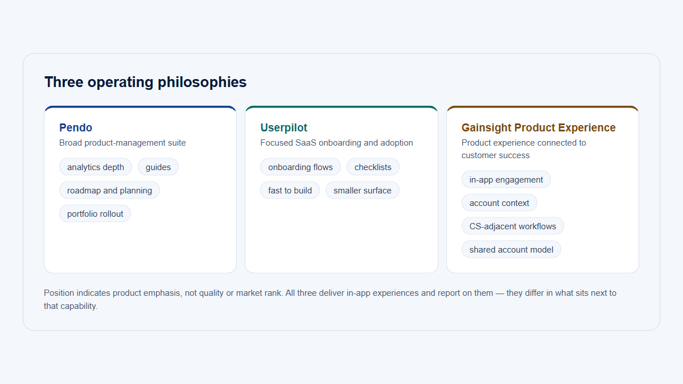The image size is (683, 384).
Task: Click the smaller surface tag
Action: click(363, 191)
